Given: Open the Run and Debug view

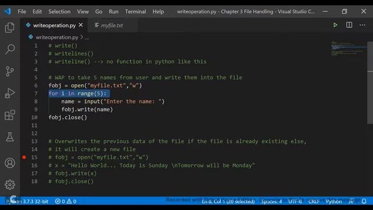Looking at the screenshot, I should [x=10, y=93].
